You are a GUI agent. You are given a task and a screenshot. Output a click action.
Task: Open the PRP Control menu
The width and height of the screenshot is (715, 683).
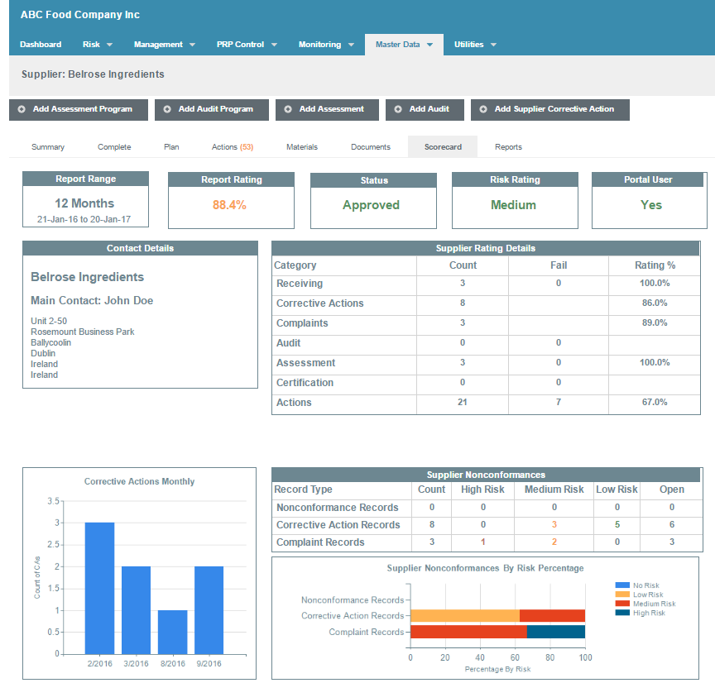[240, 44]
